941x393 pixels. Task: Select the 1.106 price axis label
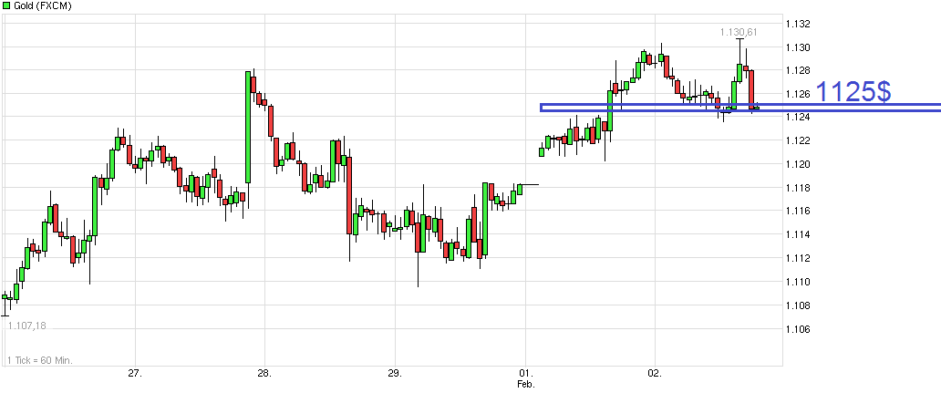799,329
